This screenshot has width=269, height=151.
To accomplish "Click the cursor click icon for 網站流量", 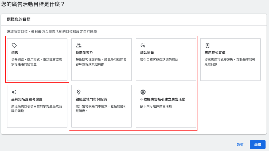I will [143, 45].
